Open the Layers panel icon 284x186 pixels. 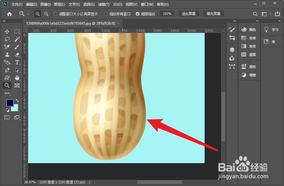click(232, 50)
